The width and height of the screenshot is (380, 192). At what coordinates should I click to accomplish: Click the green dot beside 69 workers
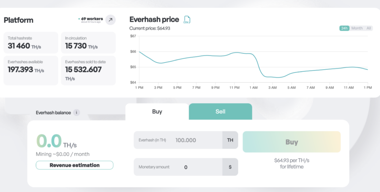[79, 19]
